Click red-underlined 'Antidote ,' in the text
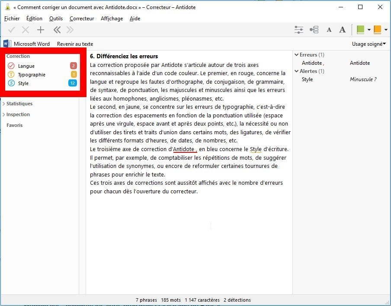Screen dimensions: 391x306 pos(185,149)
